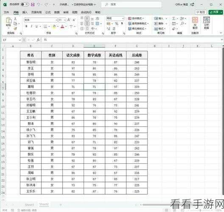Viewport: 224px width, 212px height.
Task: Open the Name Box dropdown arrow
Action: point(20,40)
